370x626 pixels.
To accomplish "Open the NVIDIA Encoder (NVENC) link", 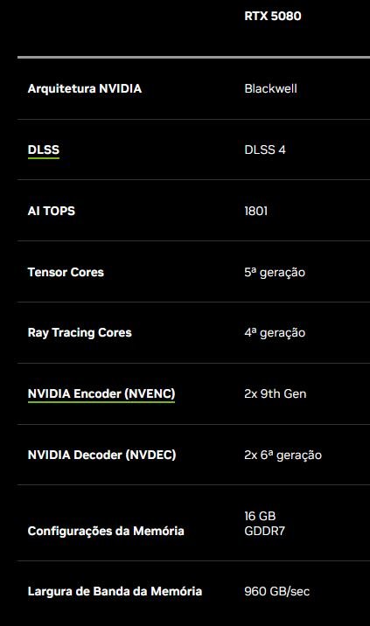I will [x=101, y=393].
